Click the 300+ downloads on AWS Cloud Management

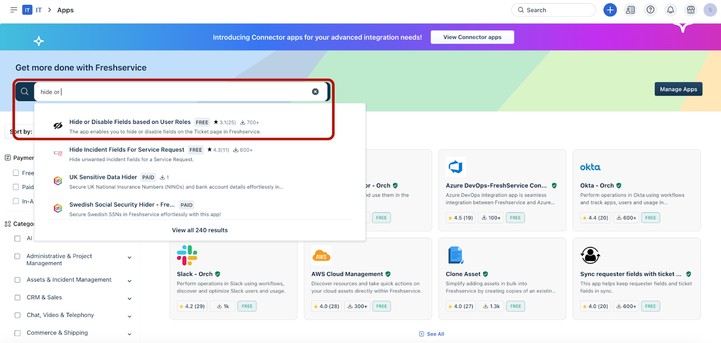tap(357, 306)
